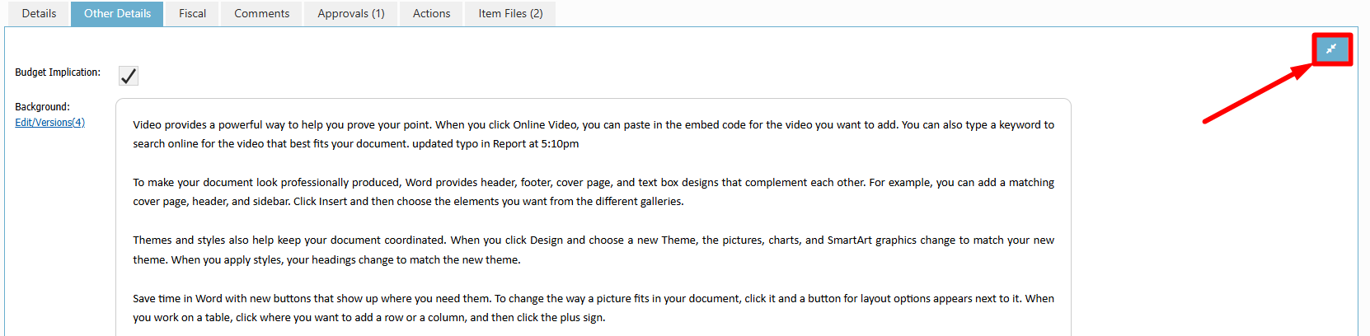
Task: Switch to the Details tab
Action: 39,14
